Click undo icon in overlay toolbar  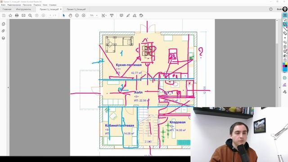click(285, 42)
